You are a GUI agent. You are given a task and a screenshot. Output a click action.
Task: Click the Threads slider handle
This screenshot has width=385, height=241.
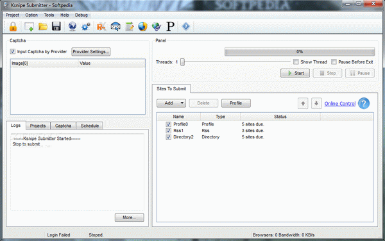point(182,62)
